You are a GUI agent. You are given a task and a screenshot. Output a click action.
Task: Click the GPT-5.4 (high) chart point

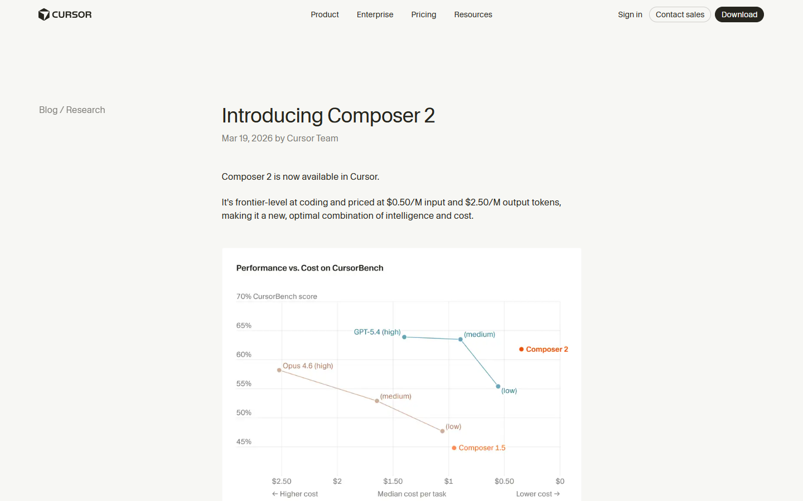pyautogui.click(x=404, y=337)
